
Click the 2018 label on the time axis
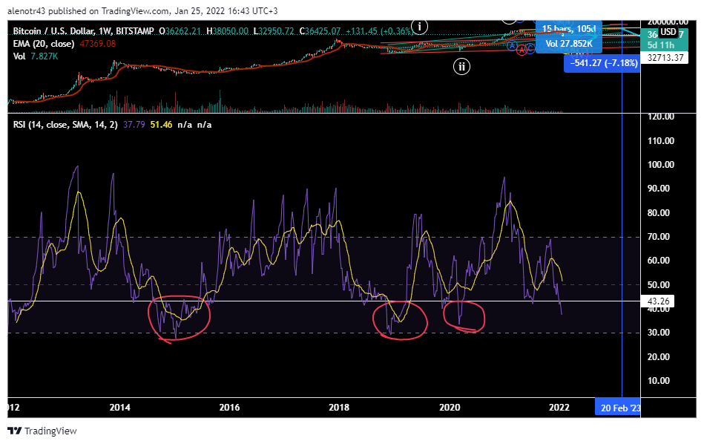(339, 408)
